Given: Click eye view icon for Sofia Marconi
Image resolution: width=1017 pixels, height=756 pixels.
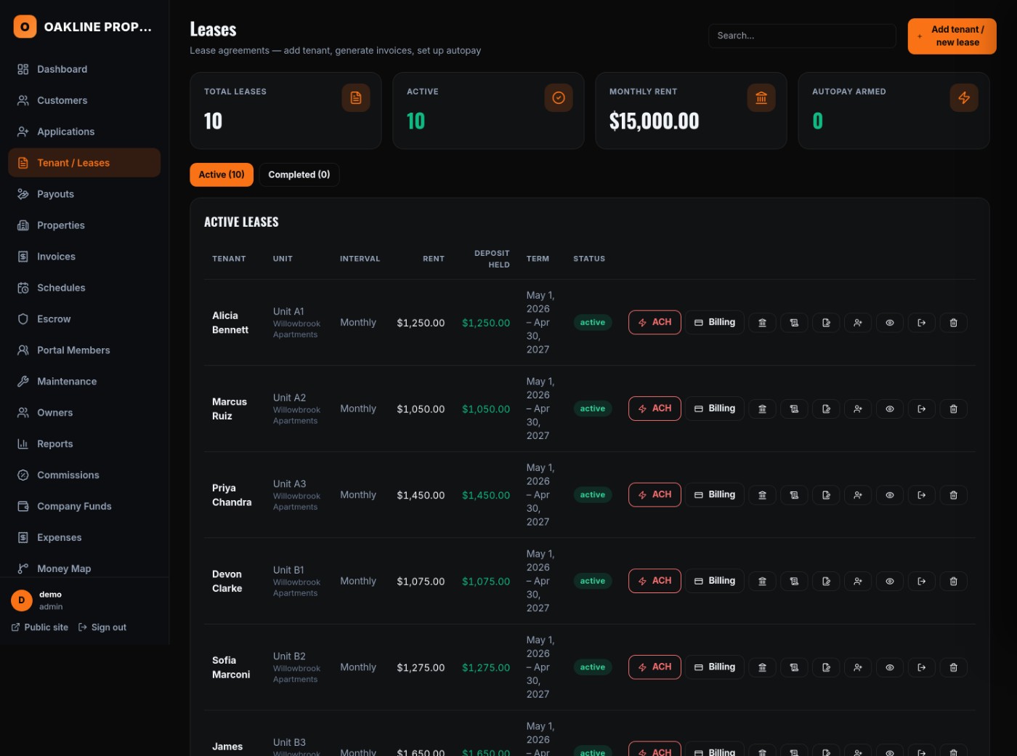Looking at the screenshot, I should click(x=890, y=667).
